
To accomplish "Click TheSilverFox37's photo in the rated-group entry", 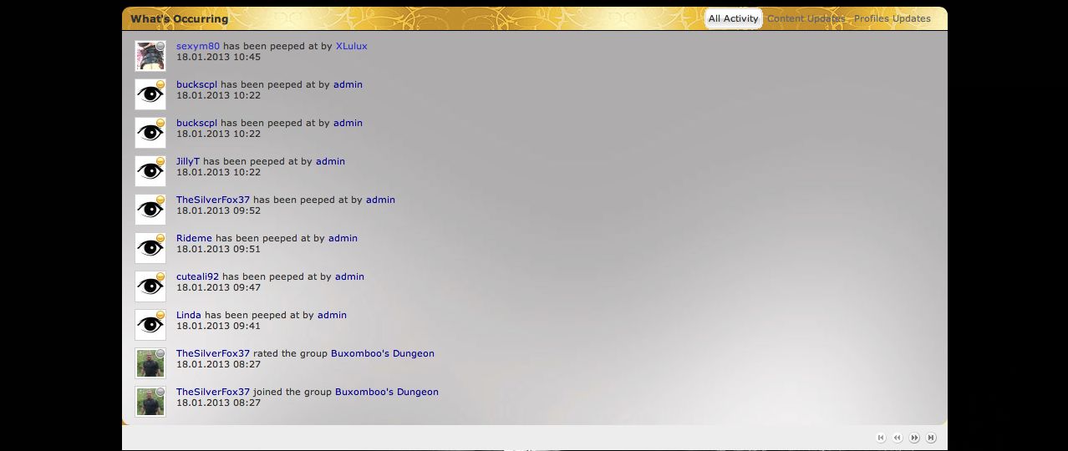I will pos(150,363).
